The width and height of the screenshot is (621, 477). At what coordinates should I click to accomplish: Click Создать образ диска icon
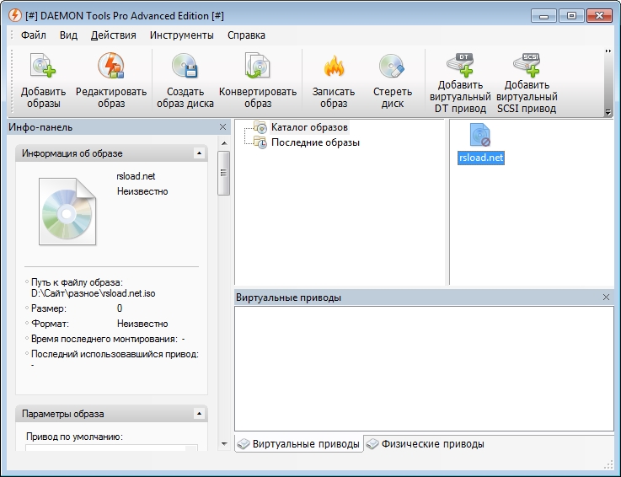pos(185,67)
